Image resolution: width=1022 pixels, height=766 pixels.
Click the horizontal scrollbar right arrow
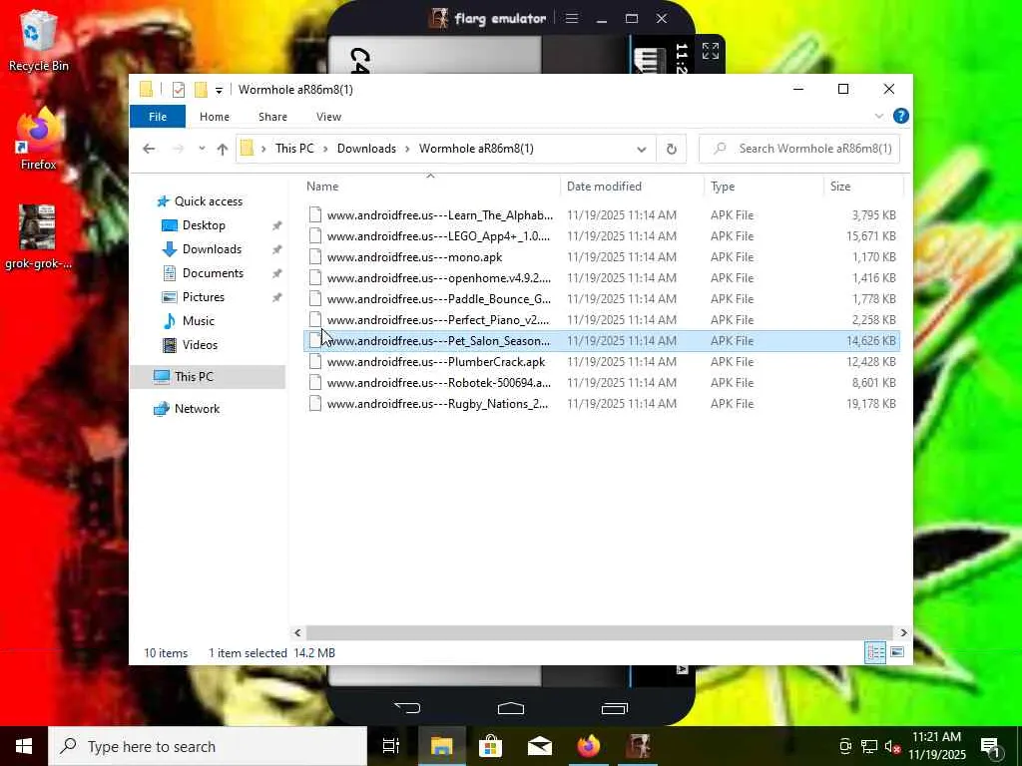click(x=903, y=632)
